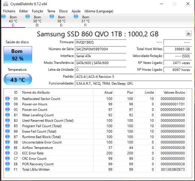Image resolution: width=195 pixels, height=181 pixels.
Task: Minimize the CrystalDiskInfo window
Action: click(162, 4)
